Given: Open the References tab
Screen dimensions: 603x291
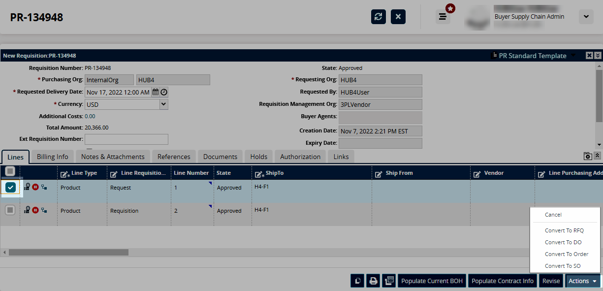Looking at the screenshot, I should click(174, 157).
